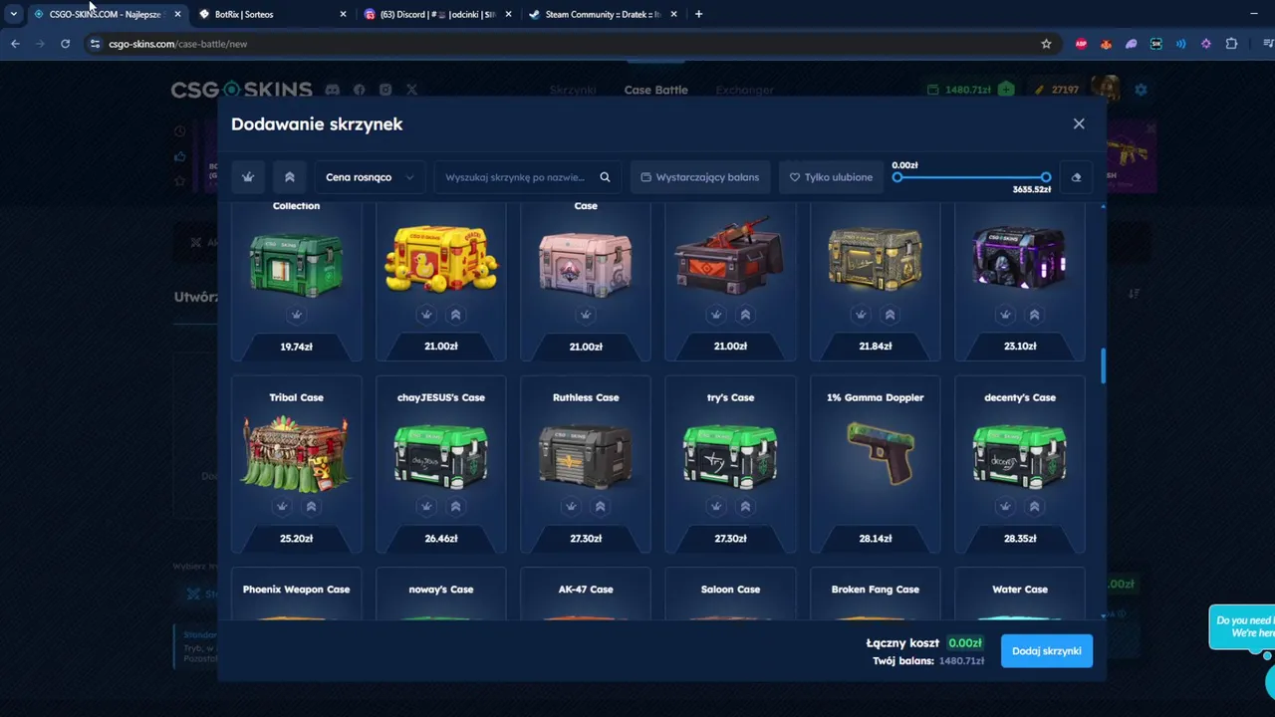Add selected cases with Dodaj skrzynki

(1046, 650)
